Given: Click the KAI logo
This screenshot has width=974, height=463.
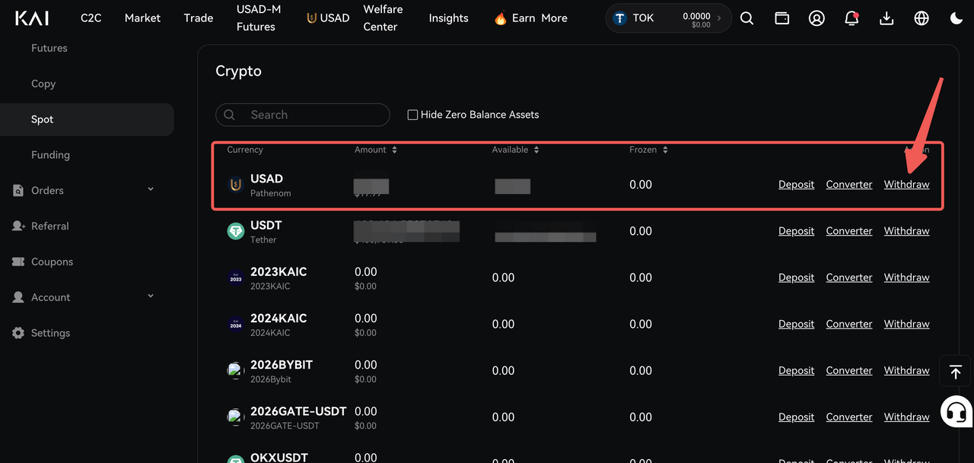Looking at the screenshot, I should [x=32, y=18].
